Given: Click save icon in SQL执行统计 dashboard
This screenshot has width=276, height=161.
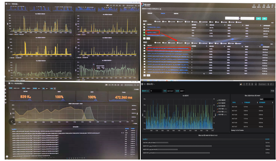Looking at the screenshot, I should click(x=115, y=85).
